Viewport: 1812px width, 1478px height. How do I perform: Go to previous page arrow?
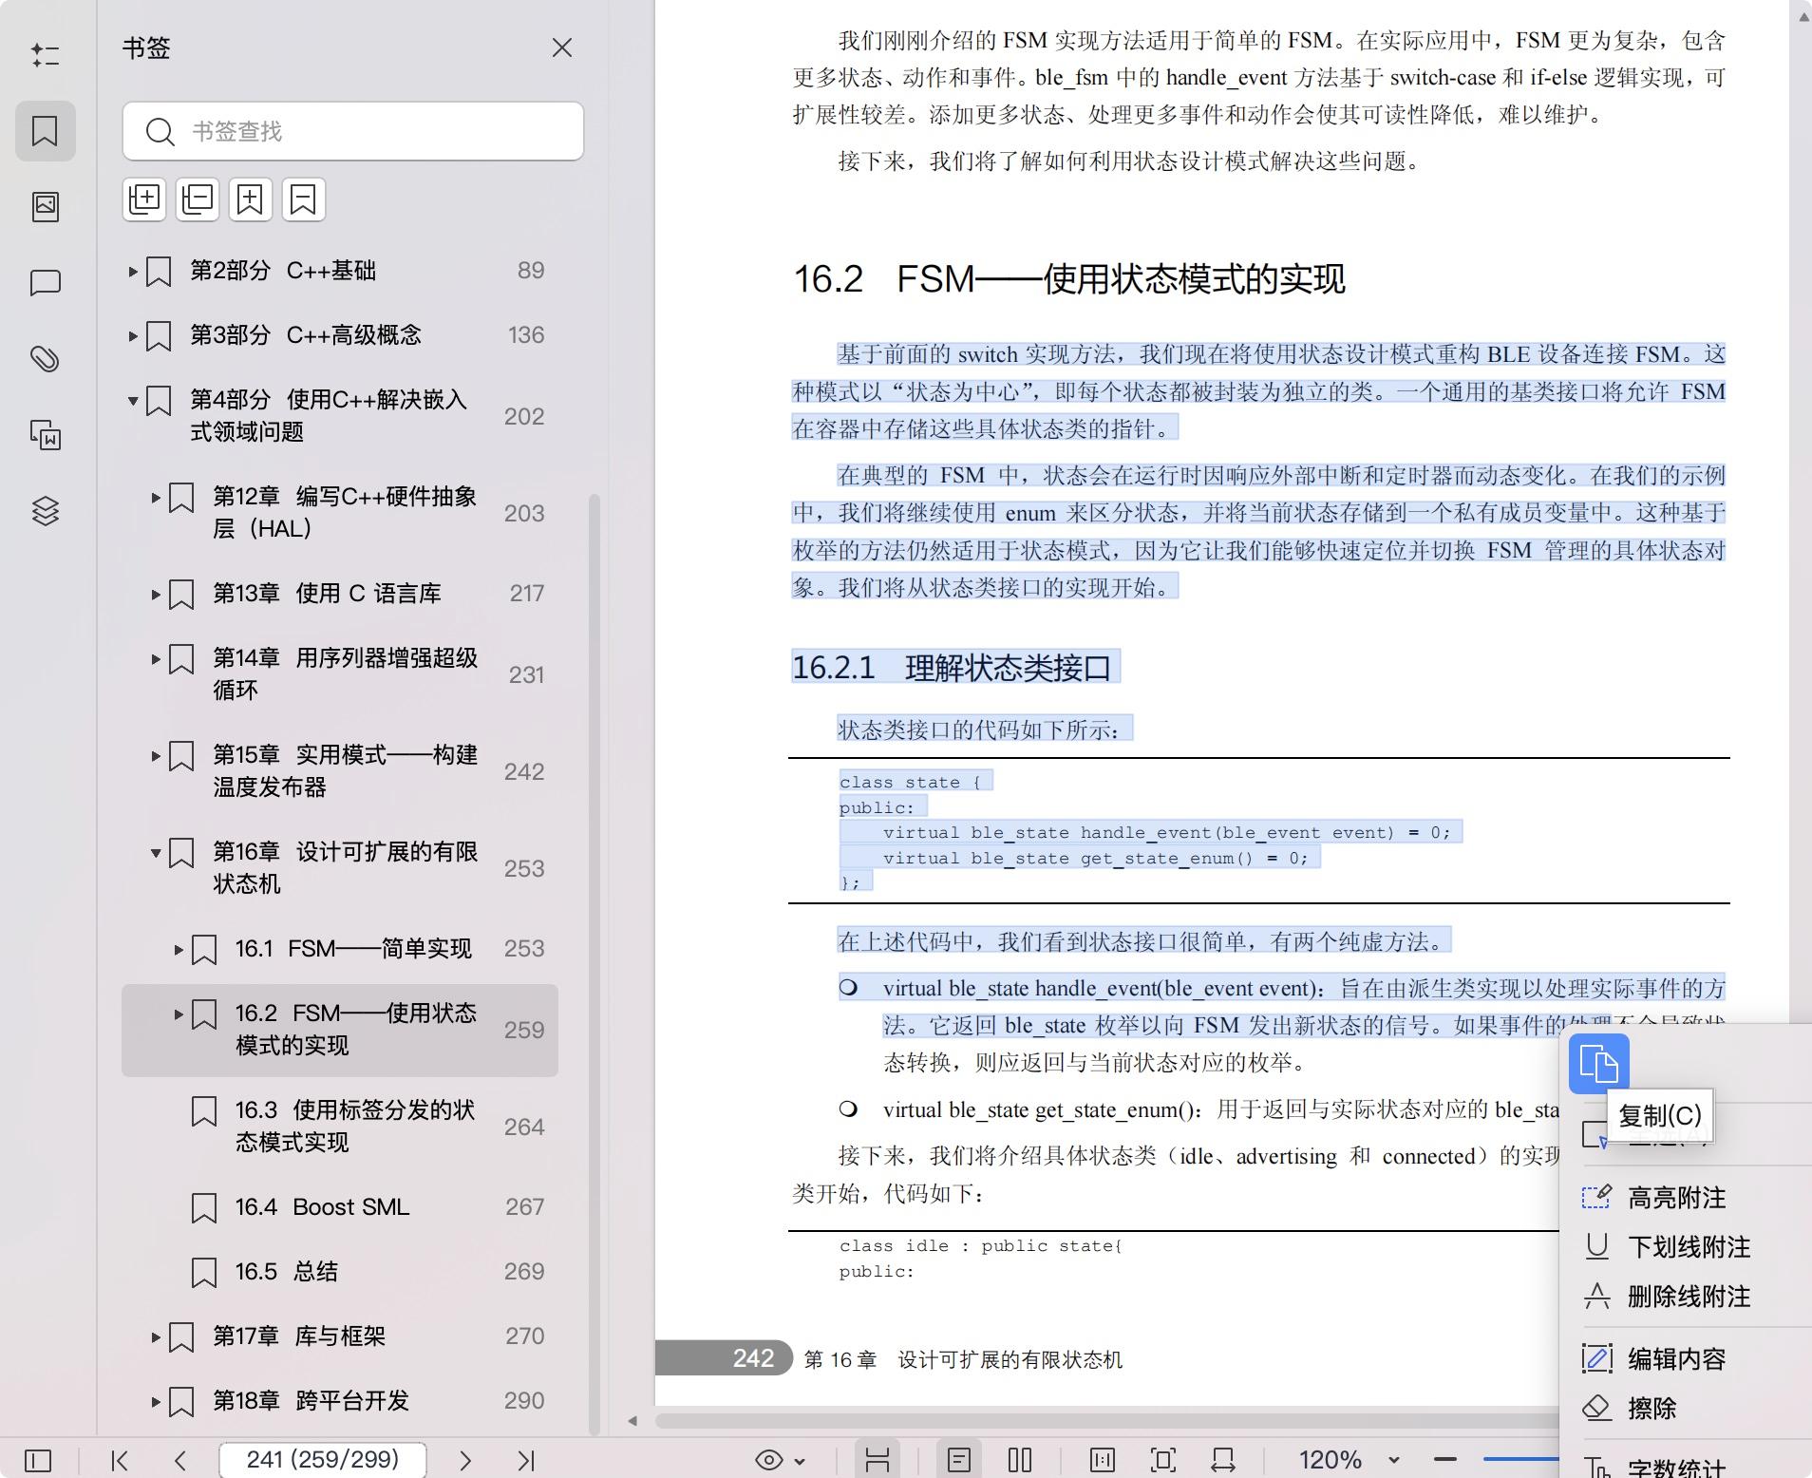[x=180, y=1460]
